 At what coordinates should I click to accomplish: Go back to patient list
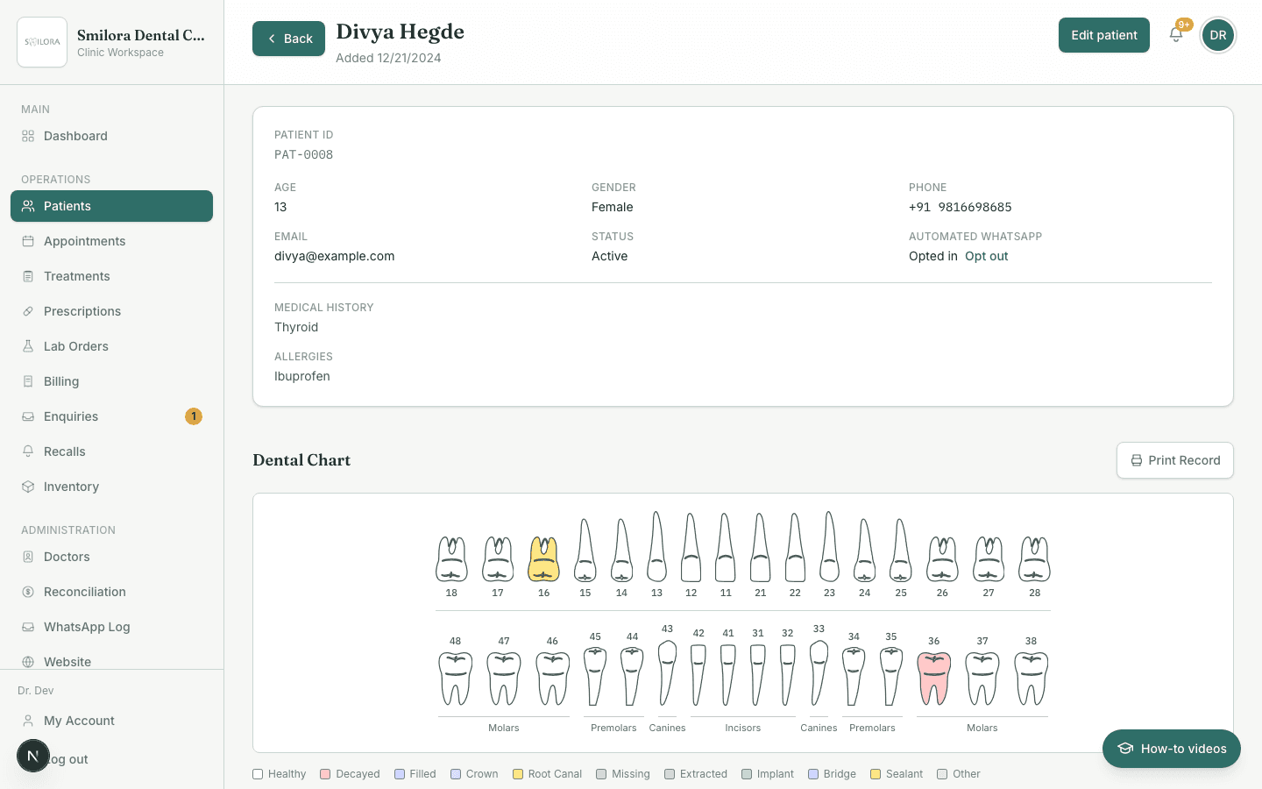point(288,39)
